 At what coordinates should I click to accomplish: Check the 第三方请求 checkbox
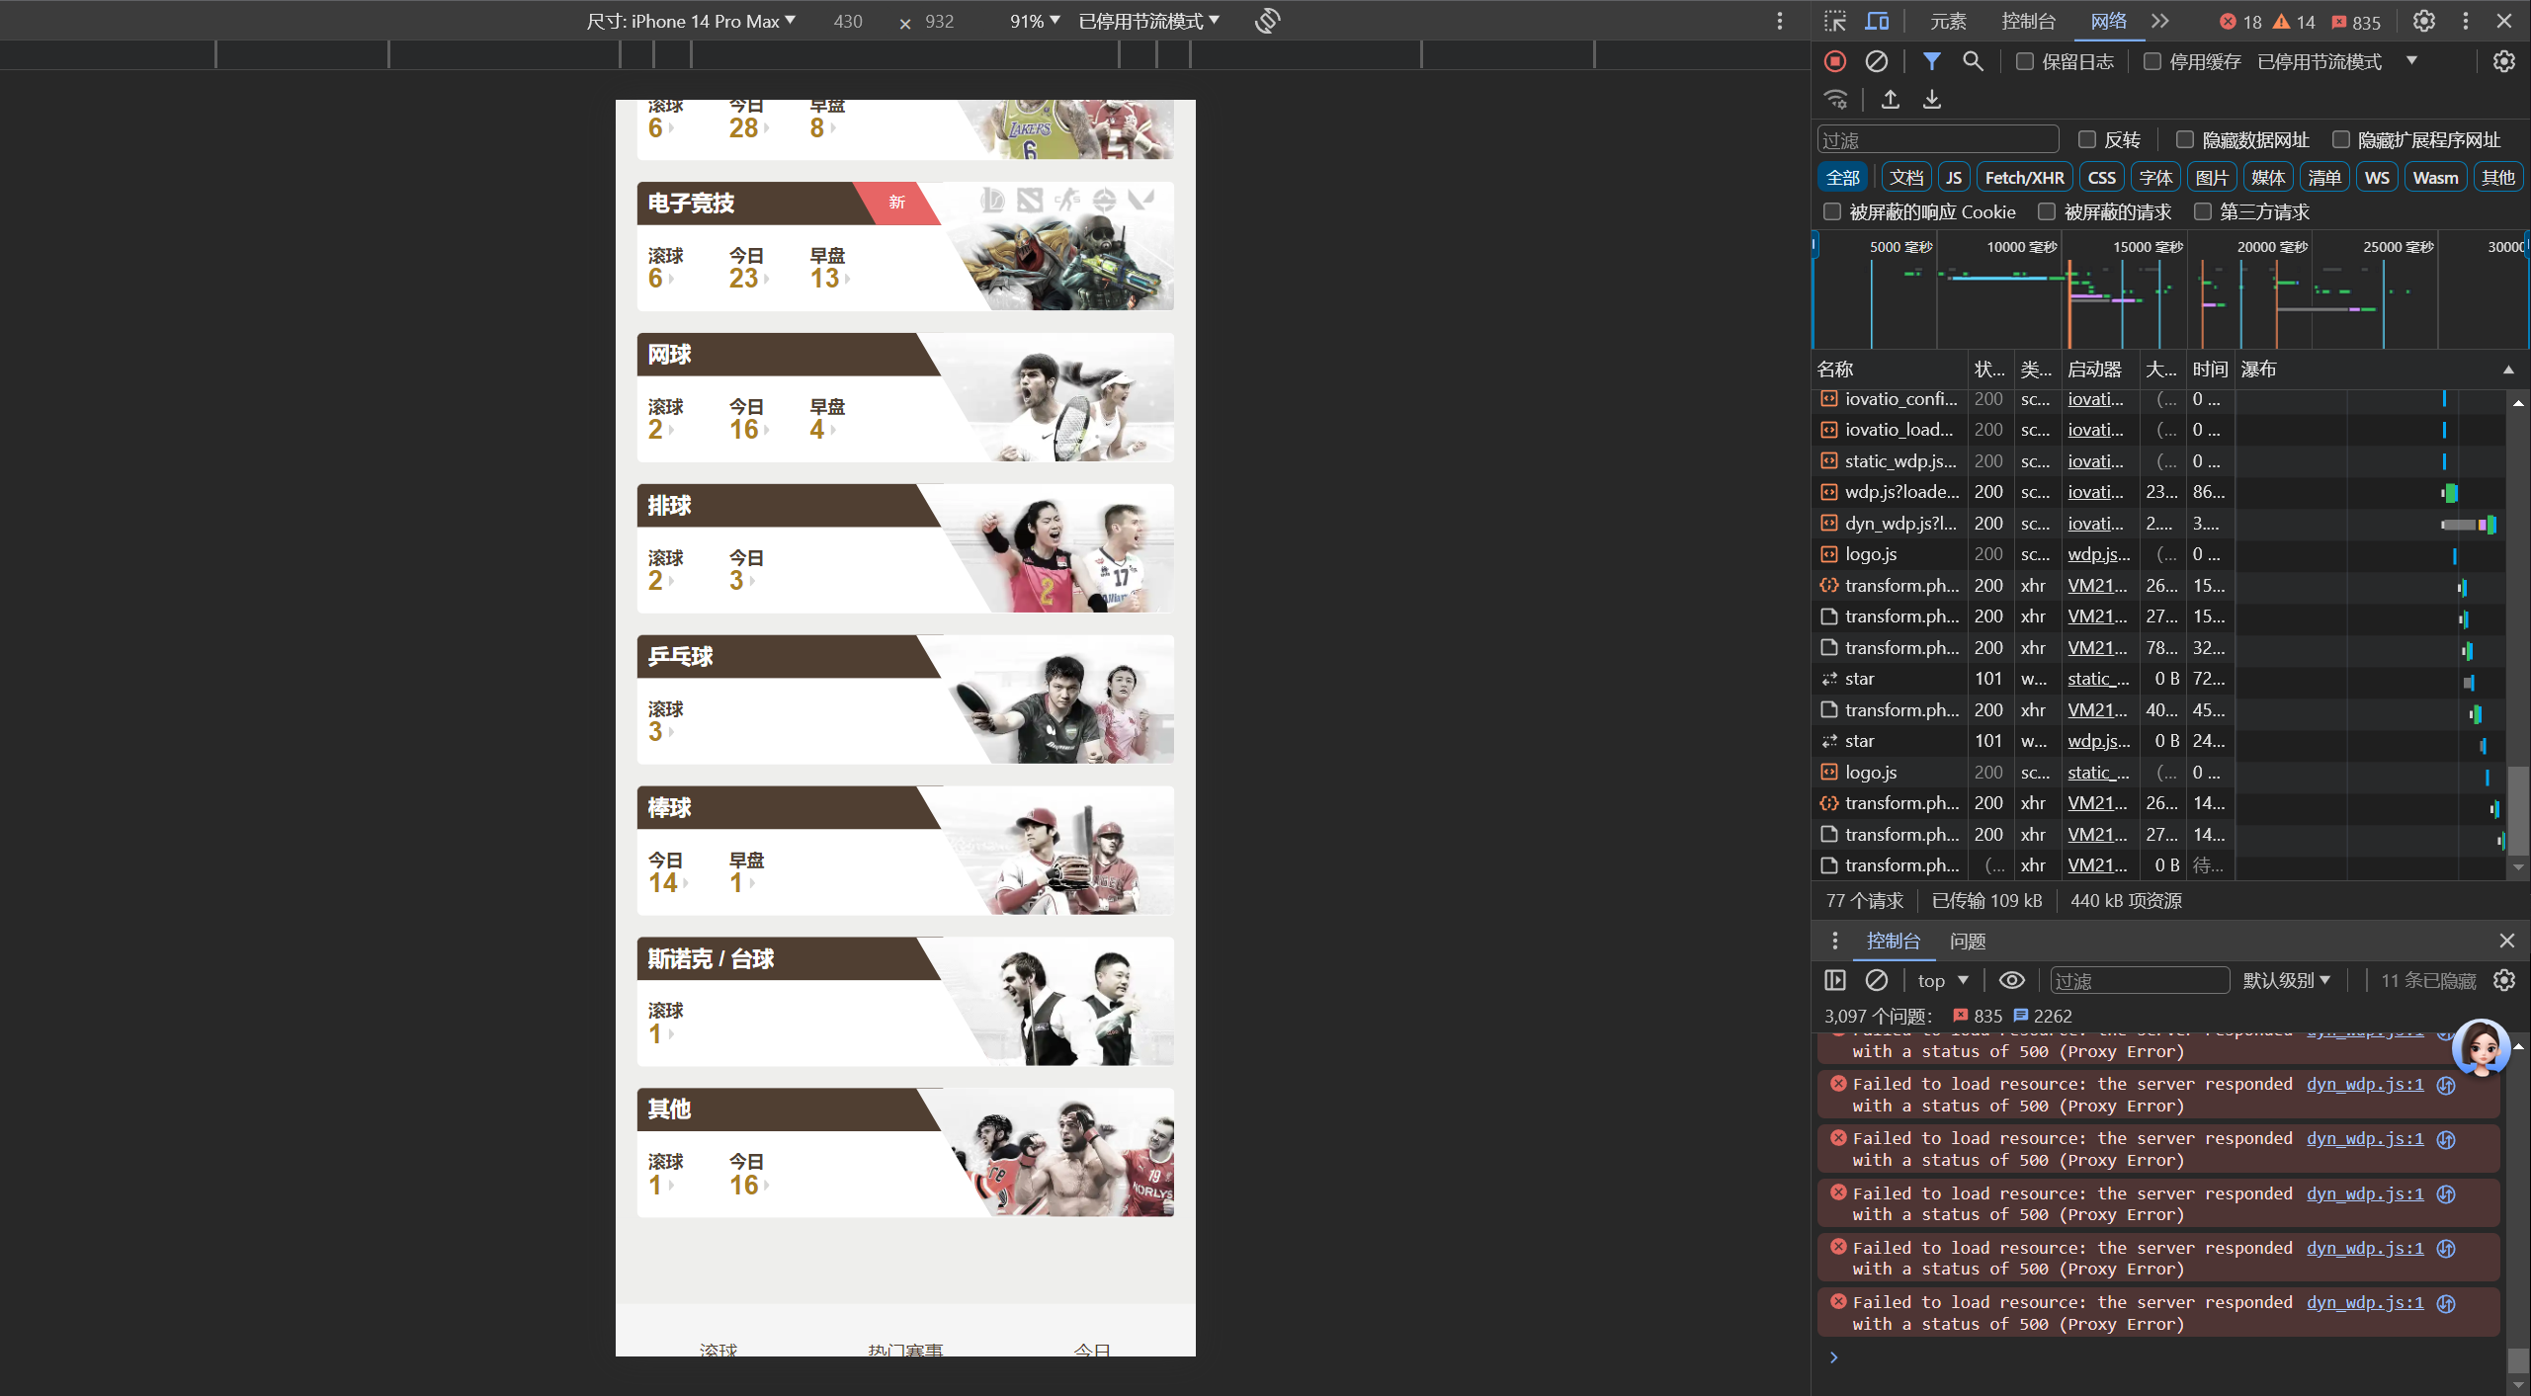tap(2203, 211)
